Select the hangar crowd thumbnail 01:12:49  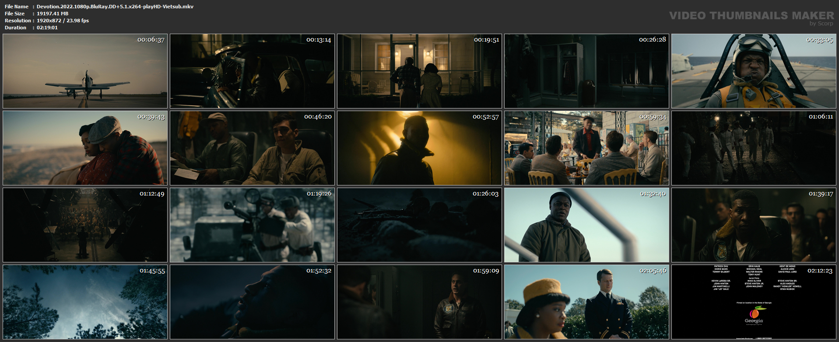tap(85, 225)
